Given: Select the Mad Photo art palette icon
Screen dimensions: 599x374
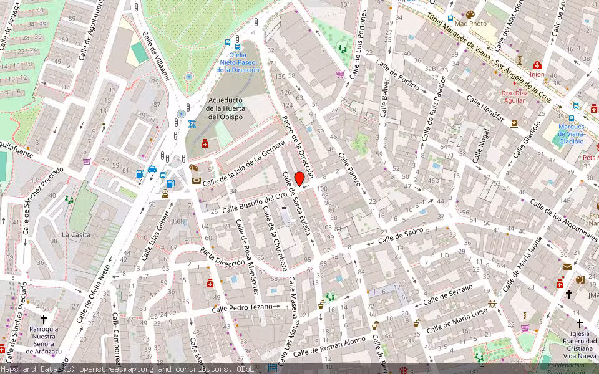Looking at the screenshot, I should coord(470,14).
